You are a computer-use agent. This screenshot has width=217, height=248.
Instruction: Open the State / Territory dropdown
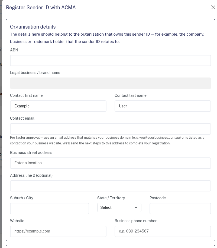pyautogui.click(x=119, y=207)
